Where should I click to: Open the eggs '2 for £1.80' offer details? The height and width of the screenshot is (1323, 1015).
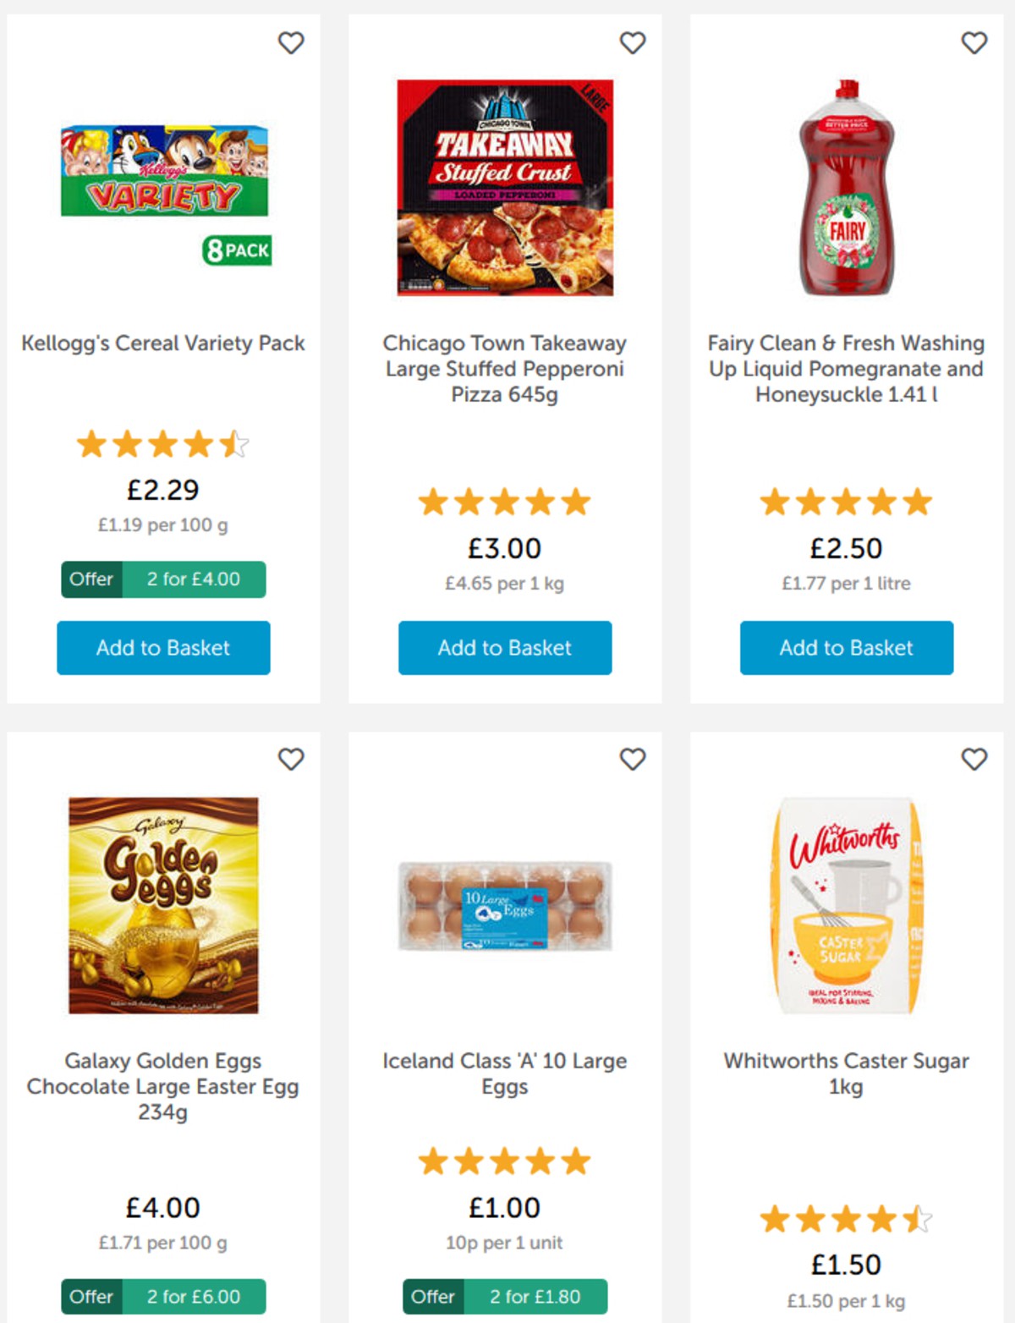pyautogui.click(x=505, y=1296)
